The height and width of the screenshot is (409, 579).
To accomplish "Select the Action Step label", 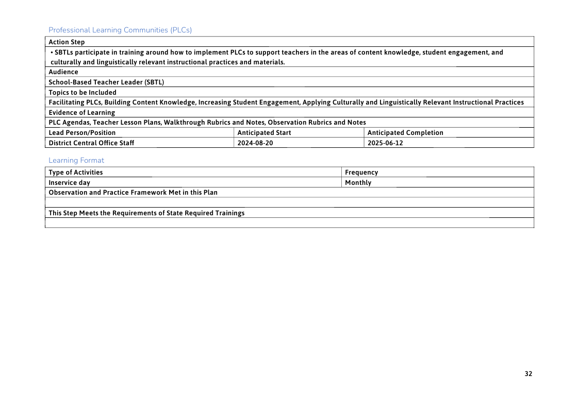I will pyautogui.click(x=67, y=42).
